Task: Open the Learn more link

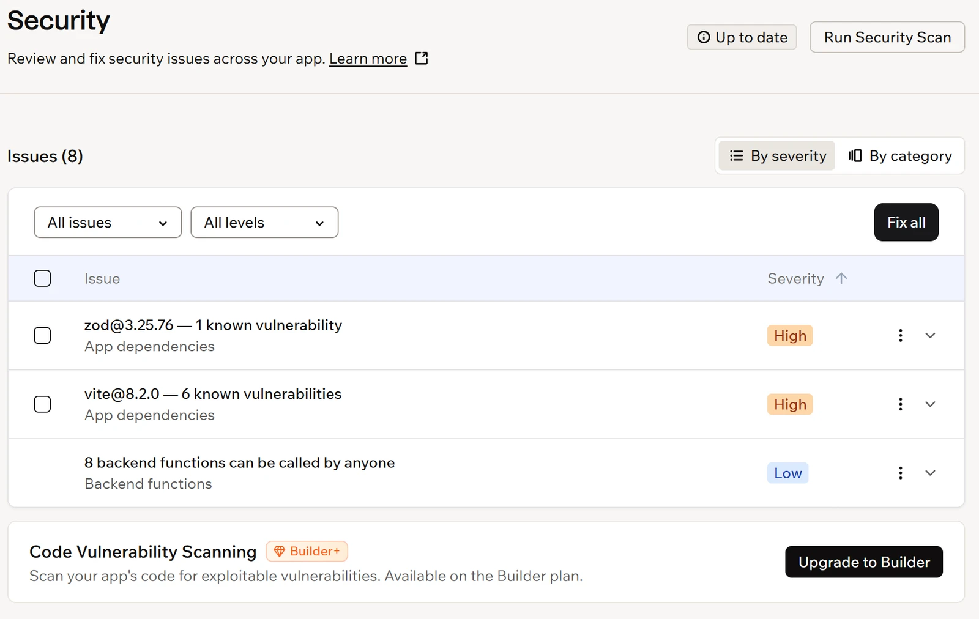Action: (x=368, y=59)
